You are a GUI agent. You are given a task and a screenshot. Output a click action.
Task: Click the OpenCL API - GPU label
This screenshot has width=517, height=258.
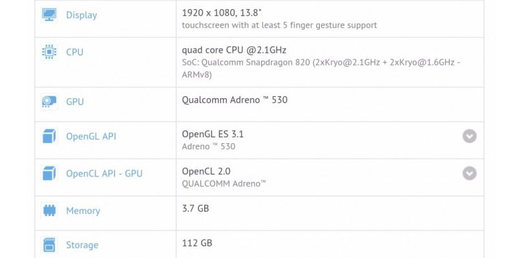104,174
